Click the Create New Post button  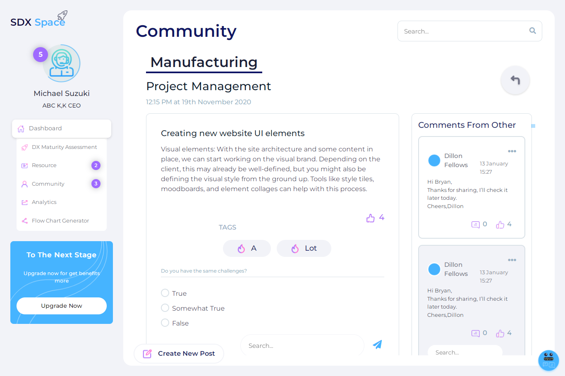[x=179, y=354]
